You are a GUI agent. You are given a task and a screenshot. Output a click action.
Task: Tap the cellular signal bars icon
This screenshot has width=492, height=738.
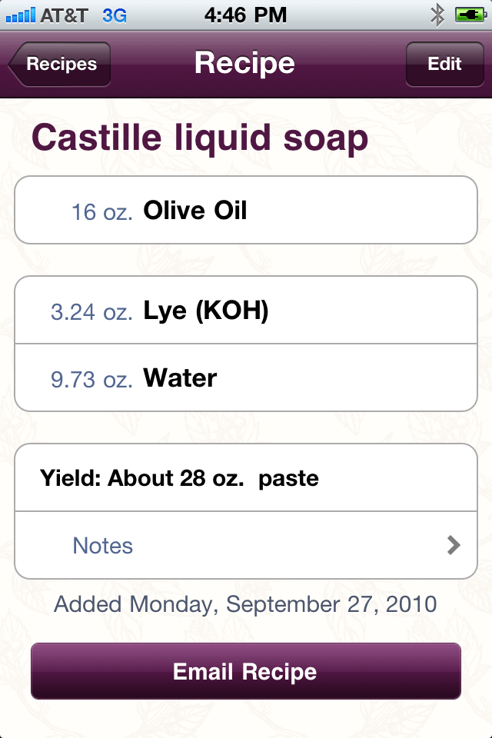tap(20, 14)
